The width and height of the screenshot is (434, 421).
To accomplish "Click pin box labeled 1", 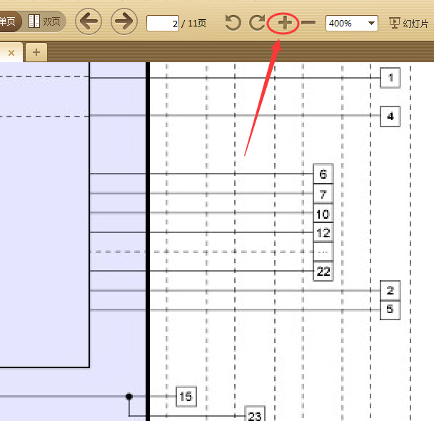I will pyautogui.click(x=390, y=78).
